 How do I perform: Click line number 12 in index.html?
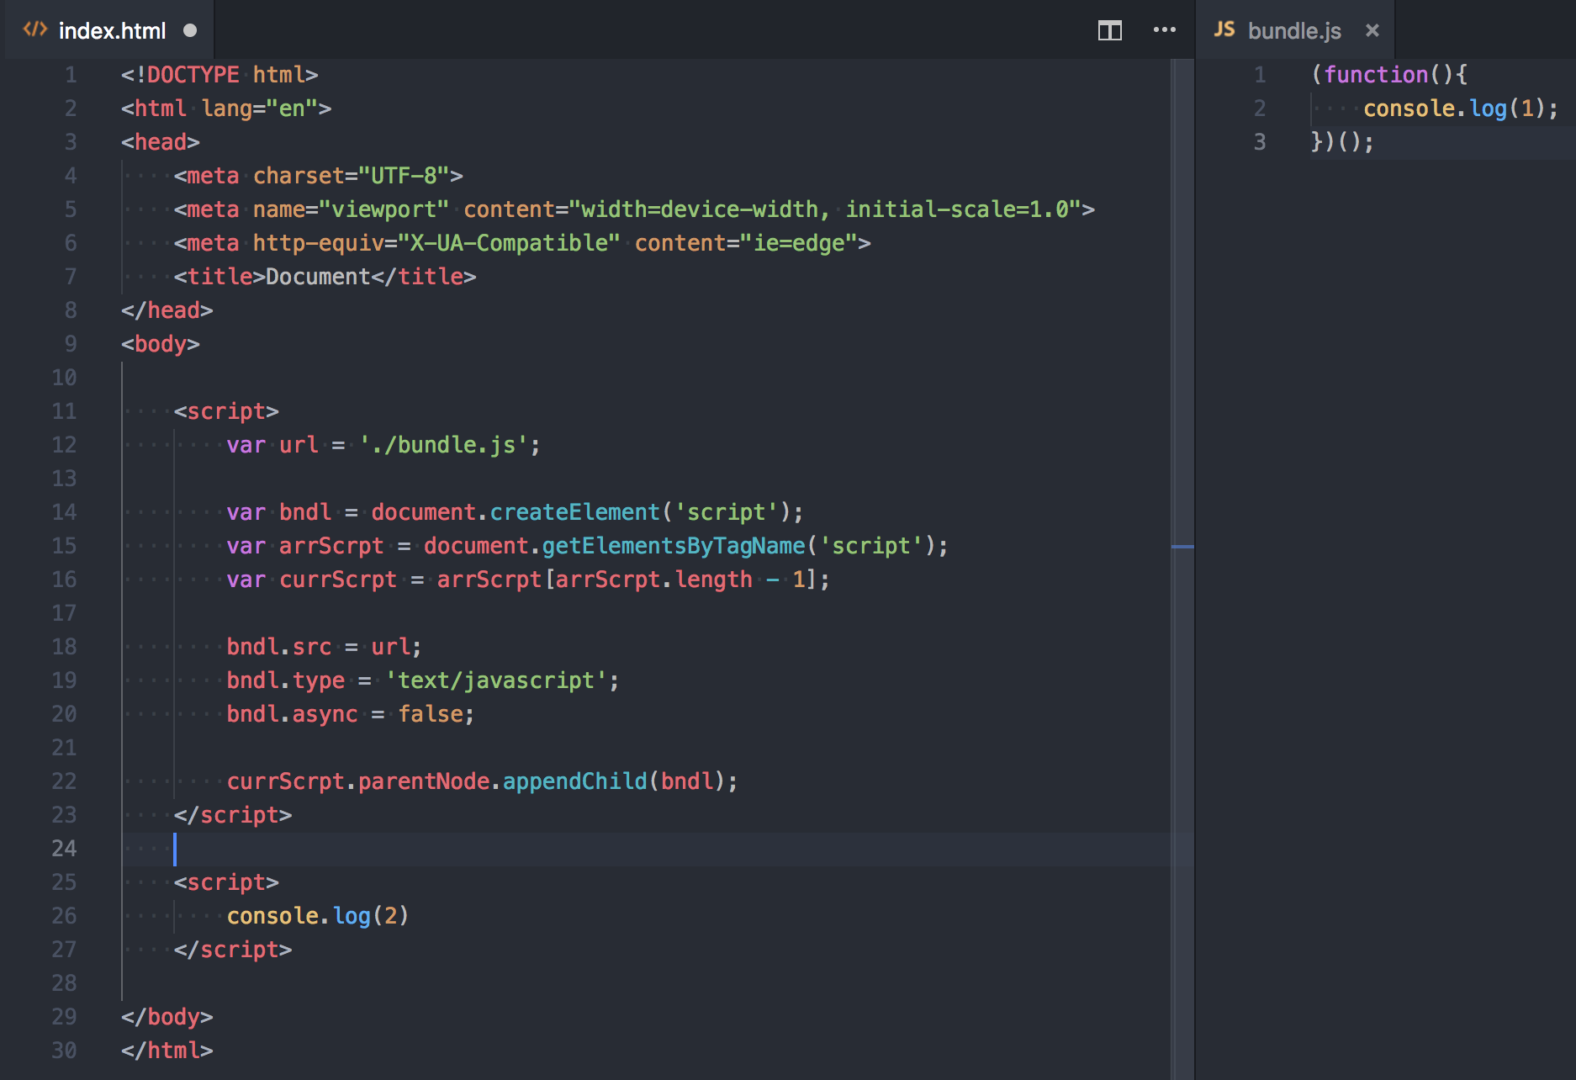[x=64, y=445]
